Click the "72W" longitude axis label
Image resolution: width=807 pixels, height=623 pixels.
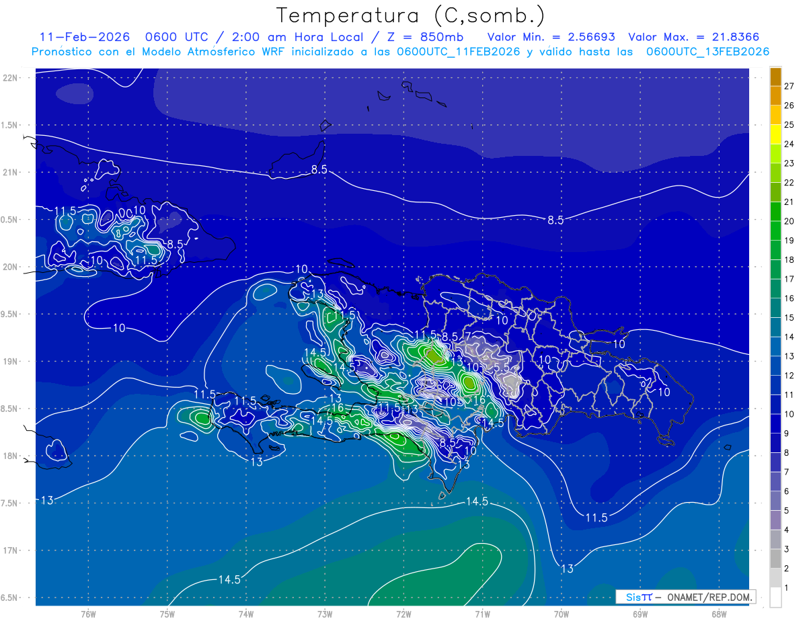pos(403,614)
